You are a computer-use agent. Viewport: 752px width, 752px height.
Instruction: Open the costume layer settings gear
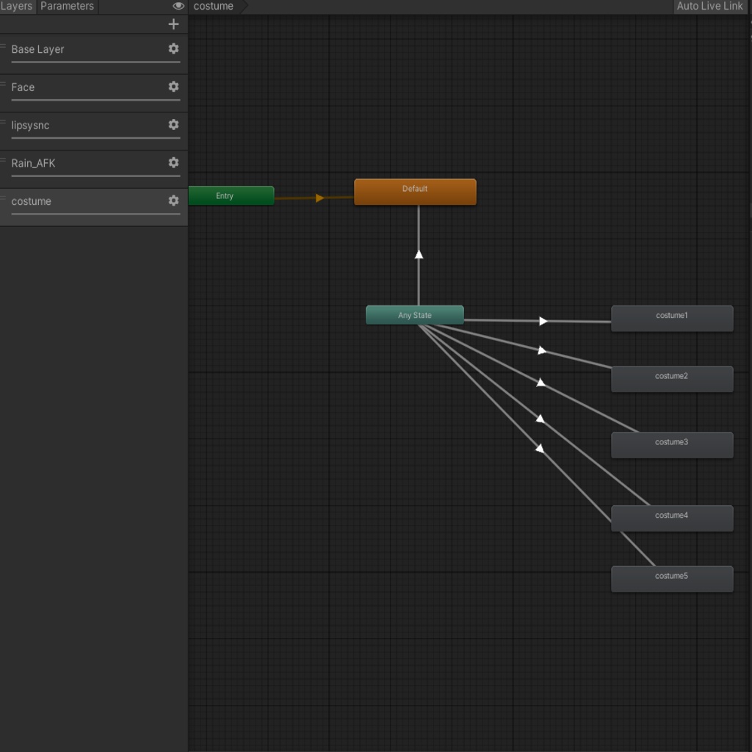[x=173, y=200]
